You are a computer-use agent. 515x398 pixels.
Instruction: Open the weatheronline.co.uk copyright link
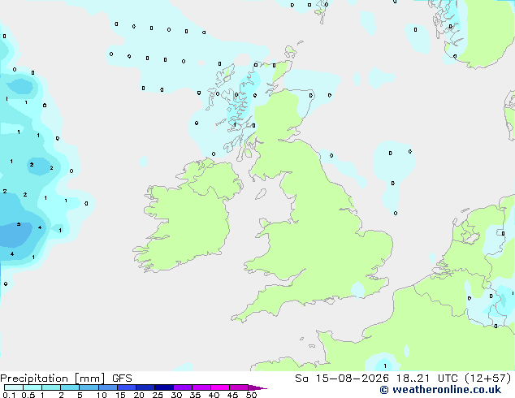[440, 390]
